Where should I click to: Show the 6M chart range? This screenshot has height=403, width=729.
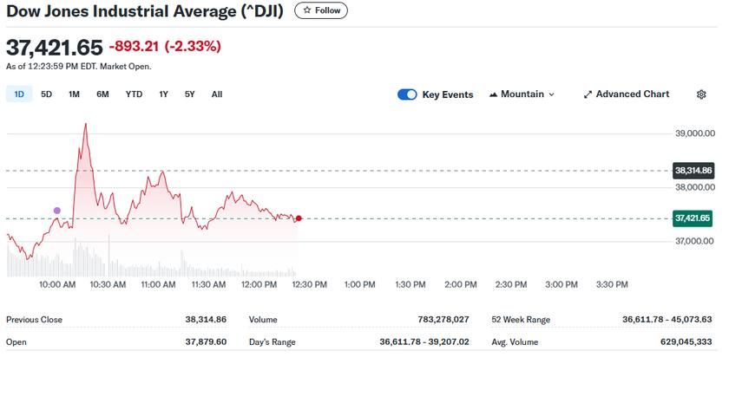point(102,94)
